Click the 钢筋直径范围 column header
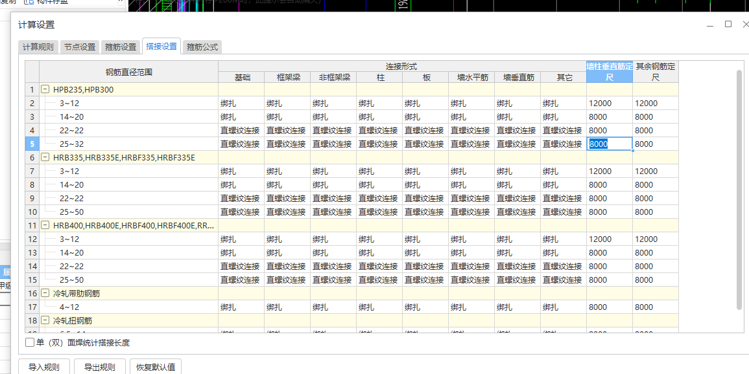The height and width of the screenshot is (374, 749). click(x=129, y=72)
